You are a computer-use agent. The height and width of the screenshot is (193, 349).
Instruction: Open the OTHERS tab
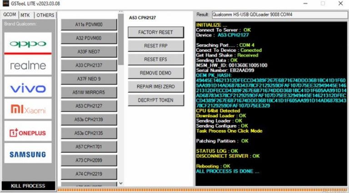pos(45,15)
